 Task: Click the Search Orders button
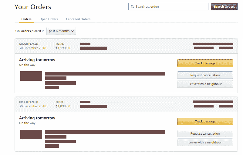(x=224, y=6)
